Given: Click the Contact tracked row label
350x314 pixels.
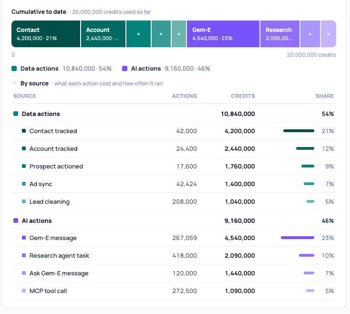Looking at the screenshot, I should [53, 131].
